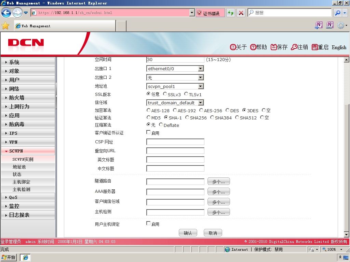Viewport: 350px width, 262px height.
Task: Go forward with the browser Forward arrow
Action: tap(17, 13)
